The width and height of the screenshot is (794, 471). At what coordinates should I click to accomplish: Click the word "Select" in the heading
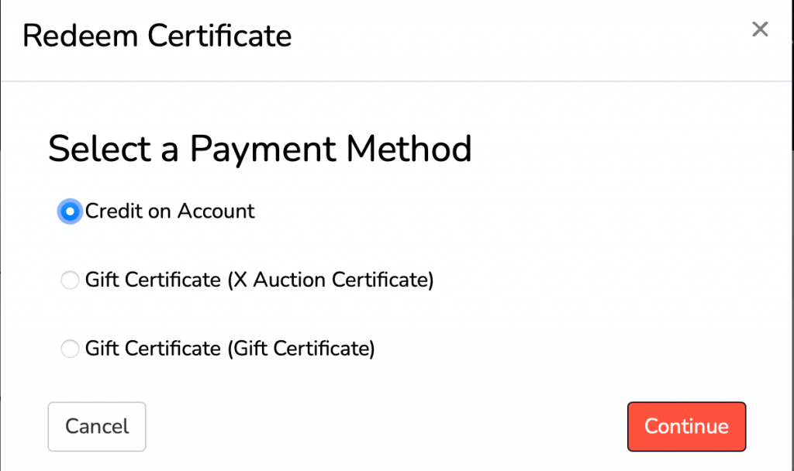(99, 148)
